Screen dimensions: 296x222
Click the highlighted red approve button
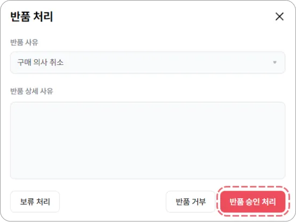click(x=252, y=202)
